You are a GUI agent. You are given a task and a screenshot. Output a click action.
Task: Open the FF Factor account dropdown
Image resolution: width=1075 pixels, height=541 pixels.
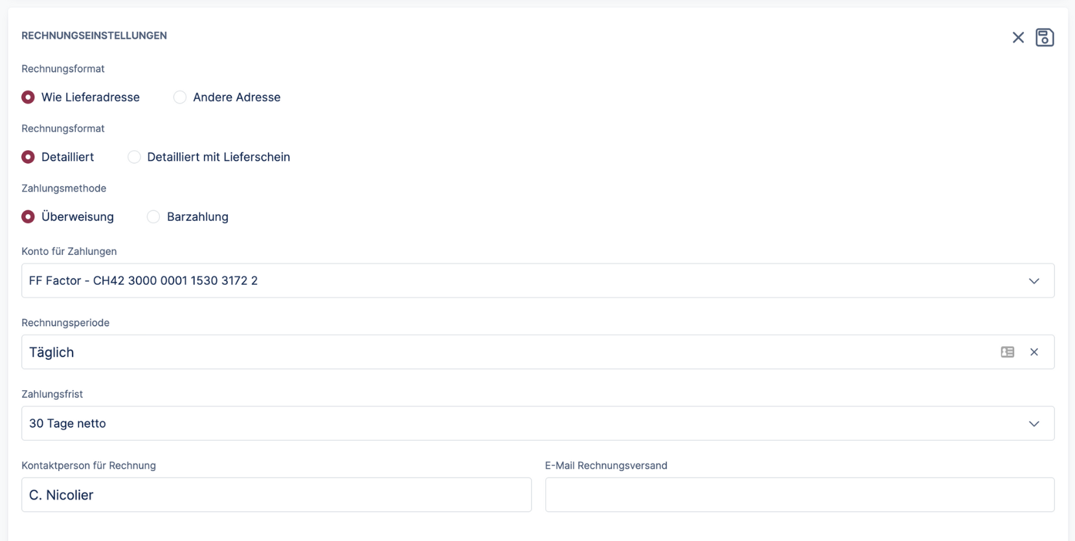[518, 281]
